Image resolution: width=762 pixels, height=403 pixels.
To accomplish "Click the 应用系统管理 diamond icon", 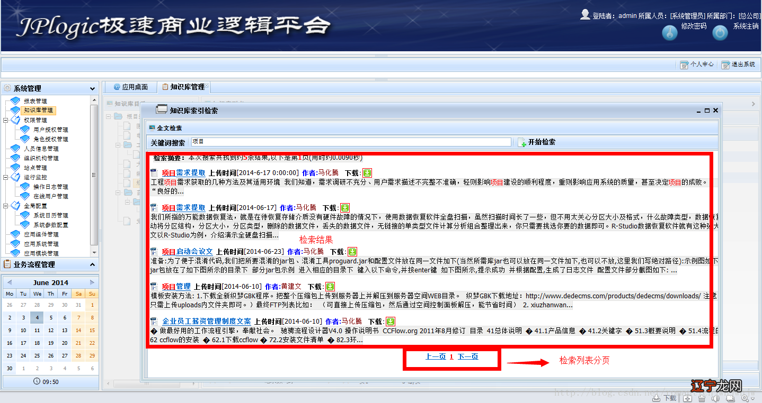I will pos(15,244).
